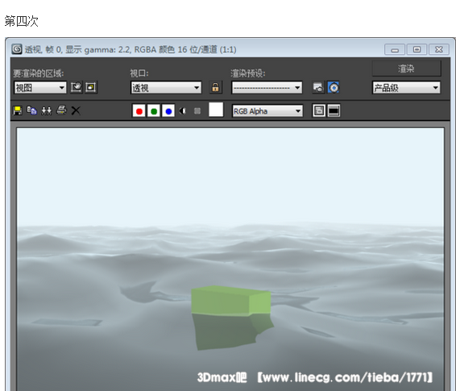Open the Render Setup icon

[318, 88]
